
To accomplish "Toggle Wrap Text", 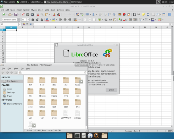I will (x=75, y=20).
